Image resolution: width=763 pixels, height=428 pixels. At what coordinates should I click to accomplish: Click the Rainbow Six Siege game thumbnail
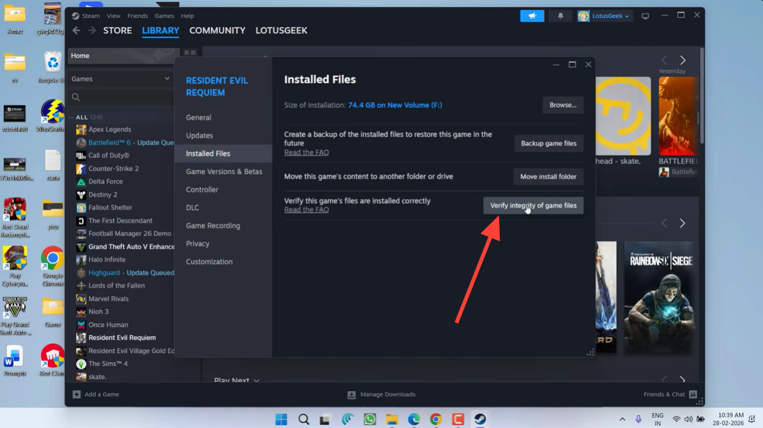click(661, 297)
